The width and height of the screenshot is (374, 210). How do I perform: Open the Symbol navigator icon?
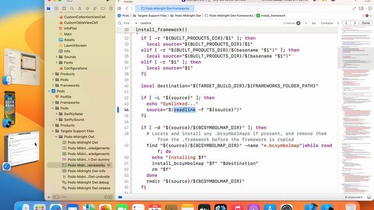click(64, 8)
